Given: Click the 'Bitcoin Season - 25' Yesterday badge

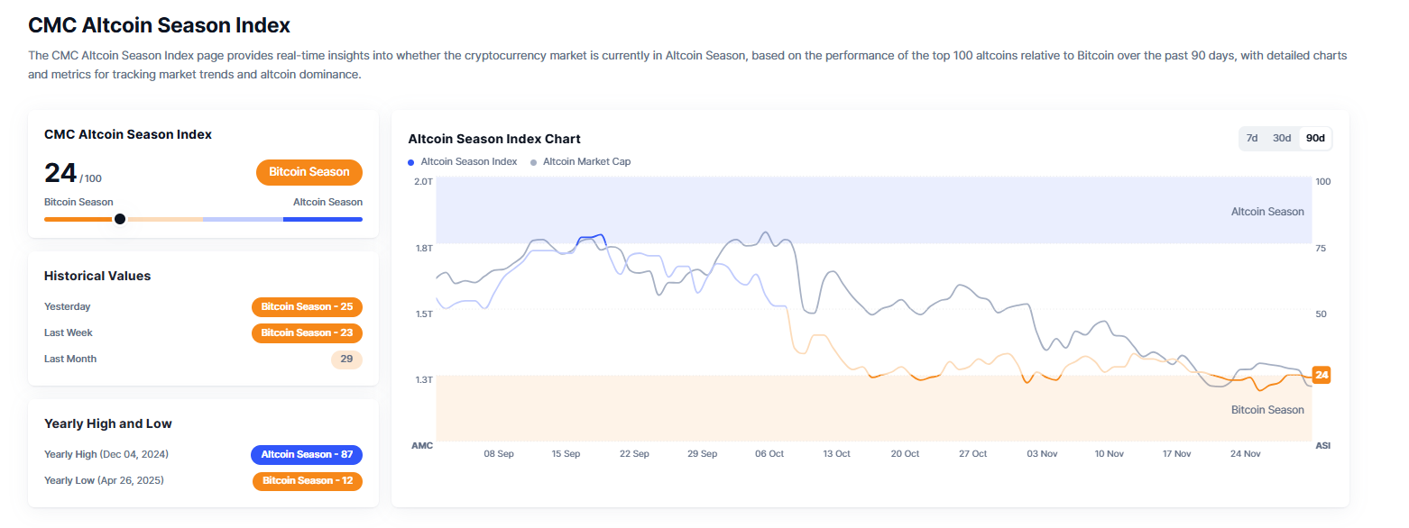Looking at the screenshot, I should (x=307, y=306).
